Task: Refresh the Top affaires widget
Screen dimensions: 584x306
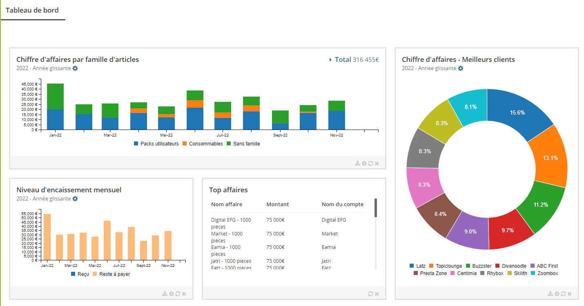Action: point(370,294)
